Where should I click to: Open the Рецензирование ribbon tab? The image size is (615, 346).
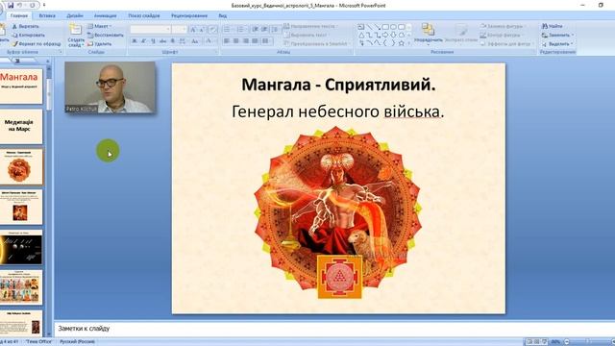189,15
